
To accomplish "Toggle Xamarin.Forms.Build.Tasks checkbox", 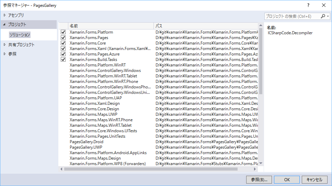I will (63, 60).
